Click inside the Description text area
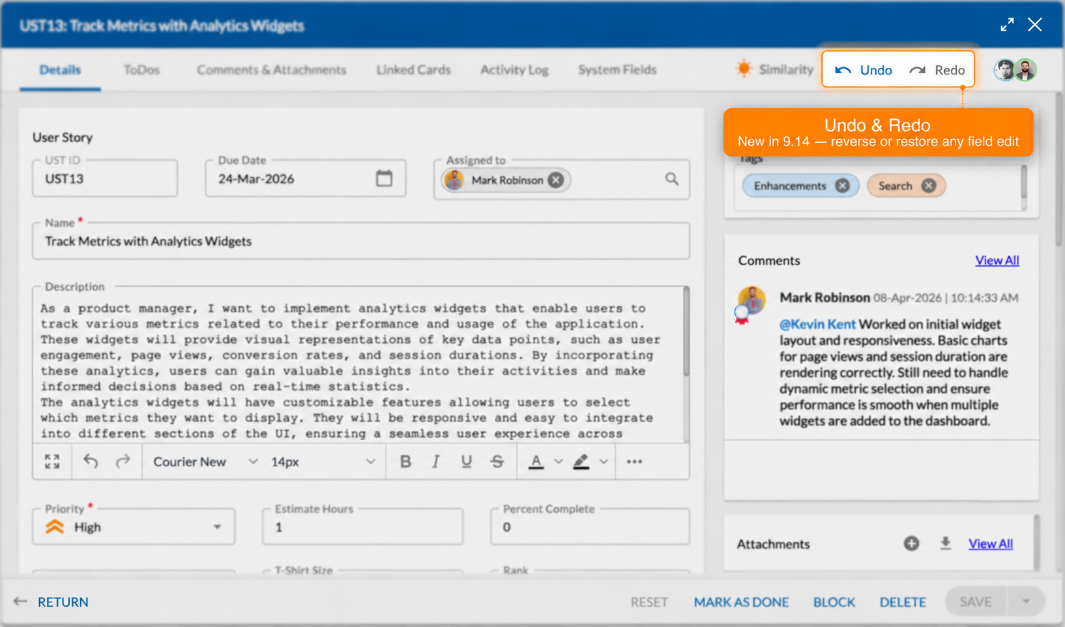This screenshot has height=627, width=1065. 358,370
